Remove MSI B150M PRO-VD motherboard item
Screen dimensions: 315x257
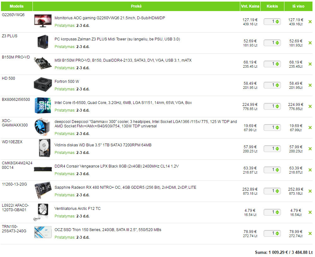[310, 64]
